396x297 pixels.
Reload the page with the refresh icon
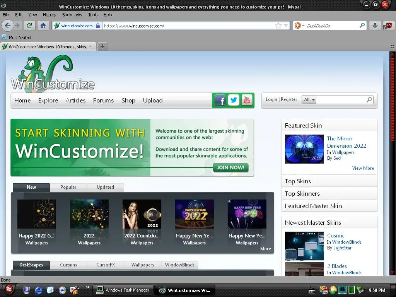click(x=29, y=26)
